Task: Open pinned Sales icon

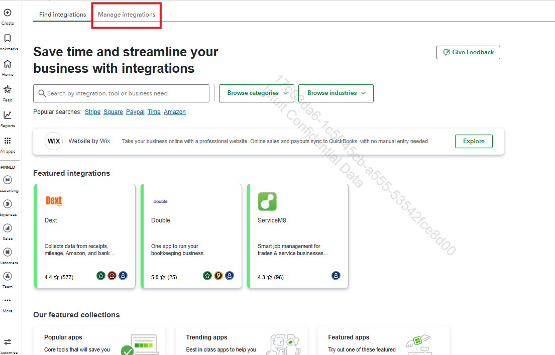Action: [x=8, y=228]
